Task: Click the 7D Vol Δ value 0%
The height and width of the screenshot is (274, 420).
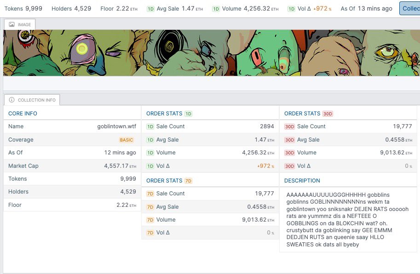Action: 270,233
